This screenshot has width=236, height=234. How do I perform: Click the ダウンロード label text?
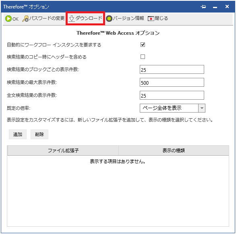click(x=89, y=18)
